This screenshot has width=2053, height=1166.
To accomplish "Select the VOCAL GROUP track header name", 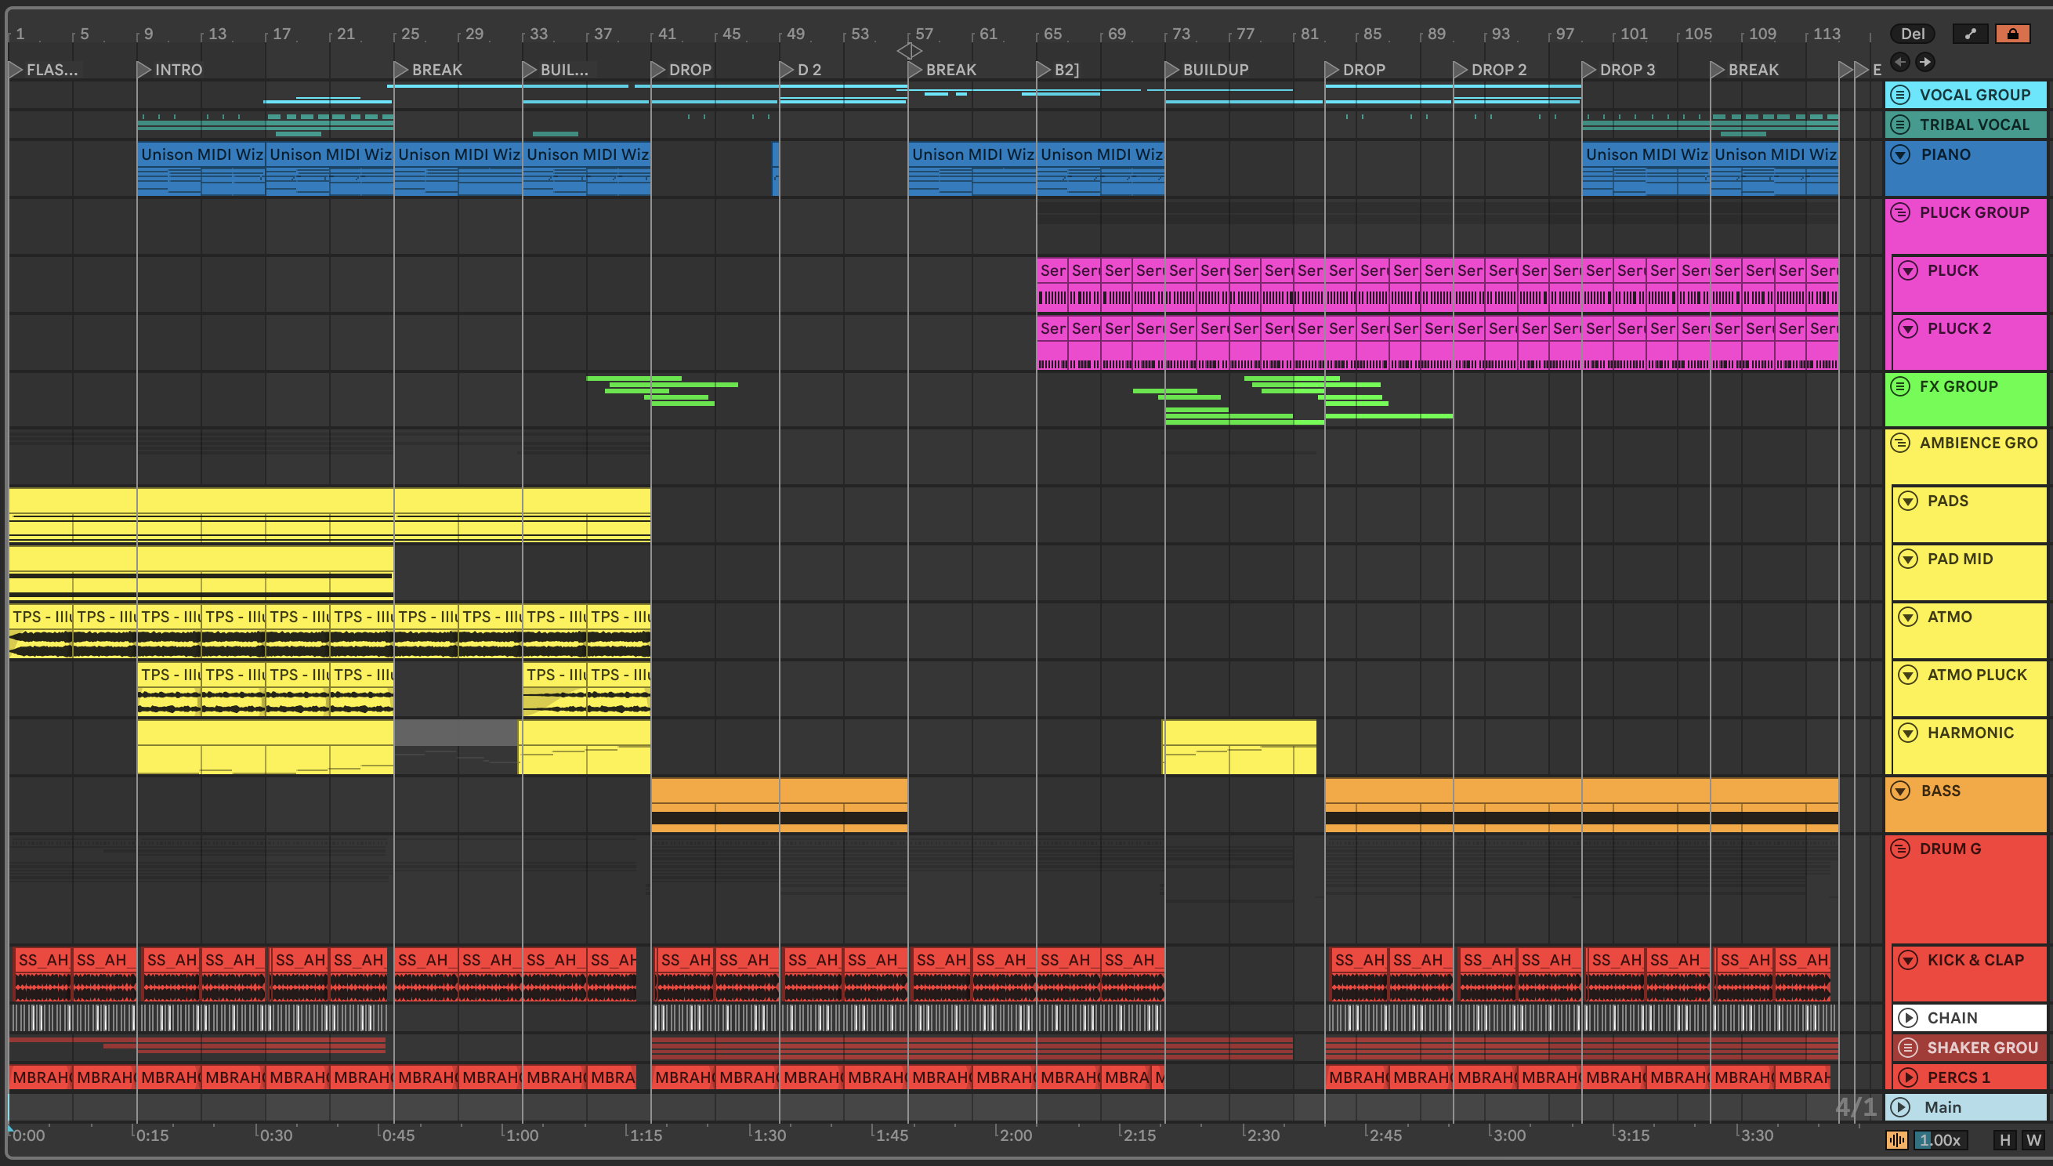I will coord(1975,95).
